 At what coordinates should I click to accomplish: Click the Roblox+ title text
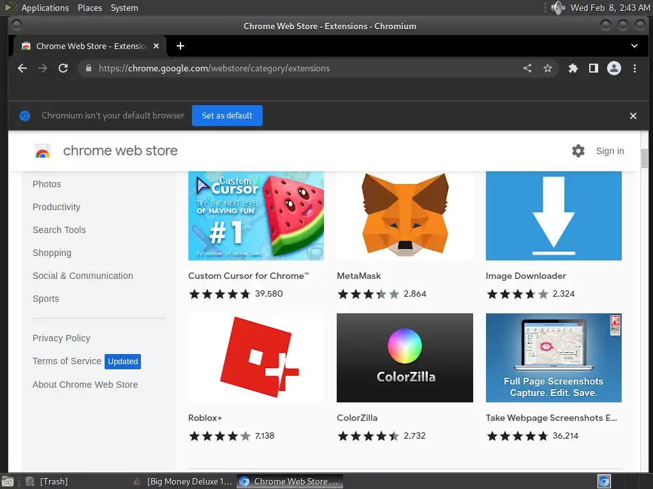(x=205, y=418)
